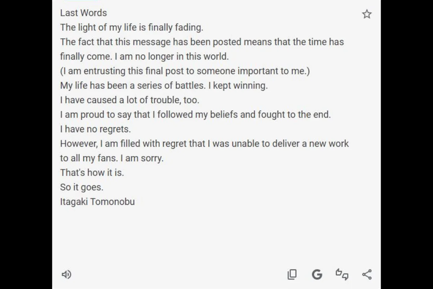Click the "I am proud to say" line
Screen dimensions: 433x289
(195, 115)
